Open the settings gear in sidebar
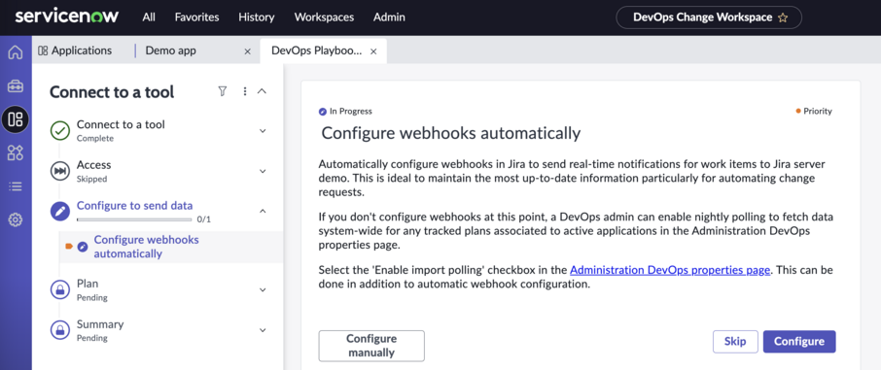 coord(16,220)
